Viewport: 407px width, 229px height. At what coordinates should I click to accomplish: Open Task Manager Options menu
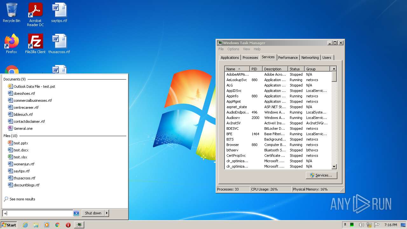pyautogui.click(x=233, y=49)
